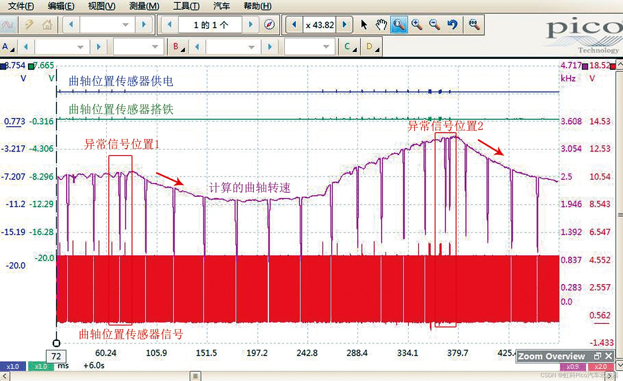Toggle the window zoom tool

pos(399,24)
